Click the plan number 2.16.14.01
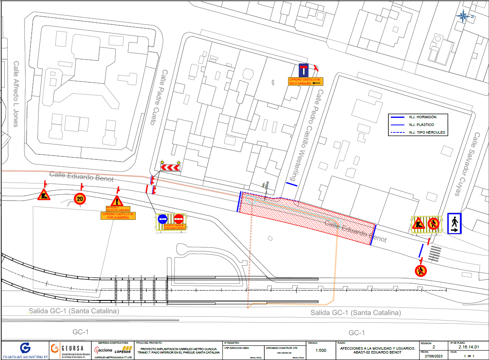 point(468,347)
